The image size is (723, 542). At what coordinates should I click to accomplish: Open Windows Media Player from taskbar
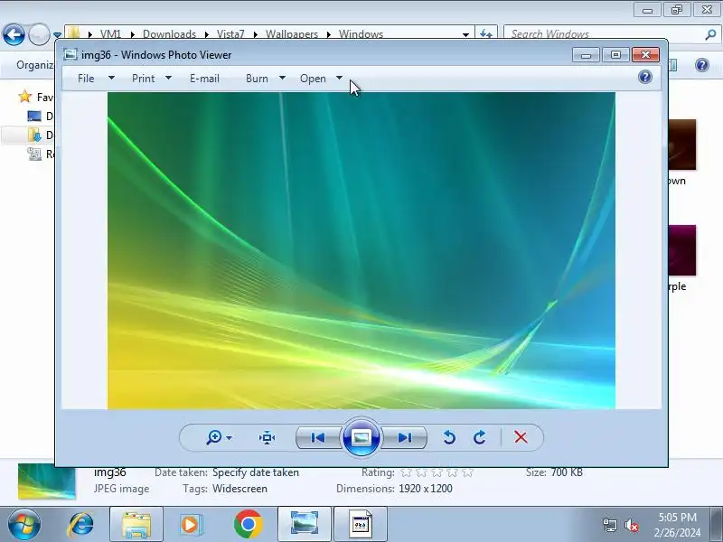coord(191,524)
